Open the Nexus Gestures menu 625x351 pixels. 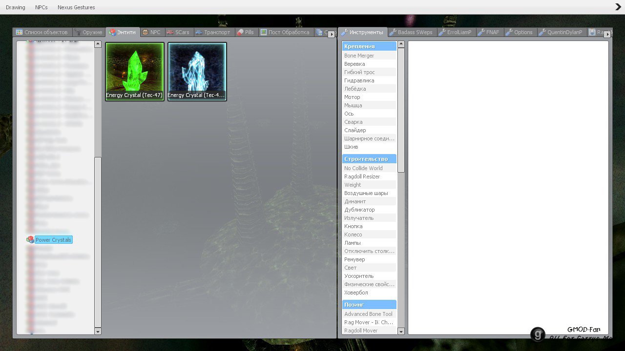76,7
